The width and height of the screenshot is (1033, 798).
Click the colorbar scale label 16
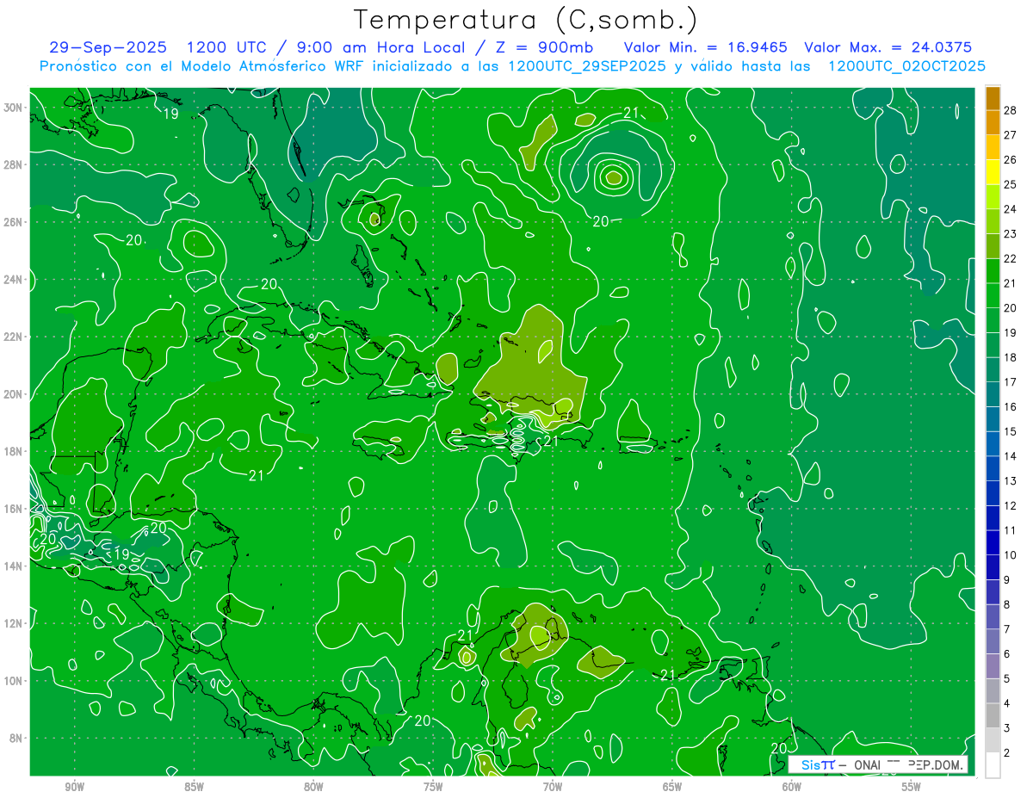pos(1011,406)
